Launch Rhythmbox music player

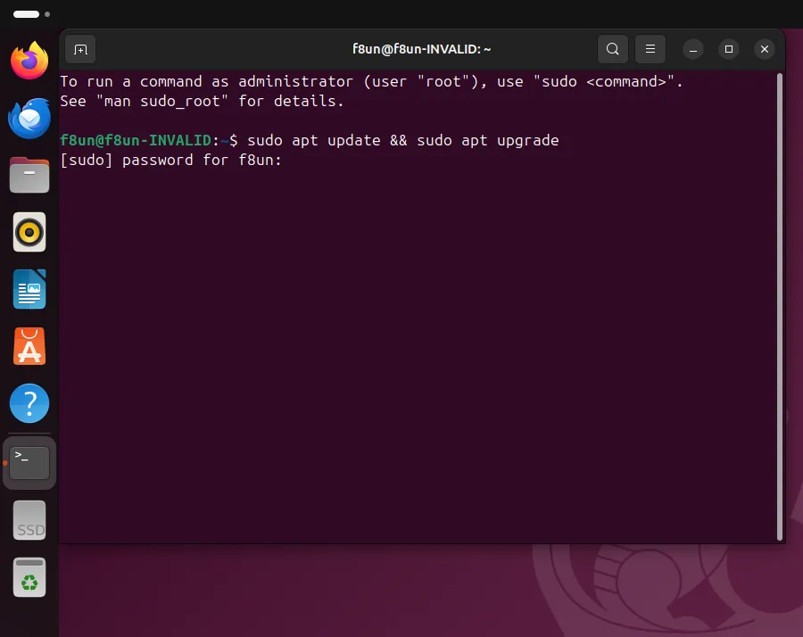click(29, 232)
